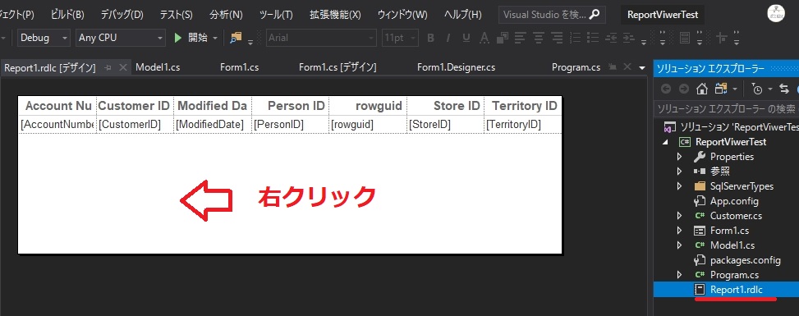799x316 pixels.
Task: Switch to the Form1.cs [デザイン] tab
Action: tap(338, 67)
